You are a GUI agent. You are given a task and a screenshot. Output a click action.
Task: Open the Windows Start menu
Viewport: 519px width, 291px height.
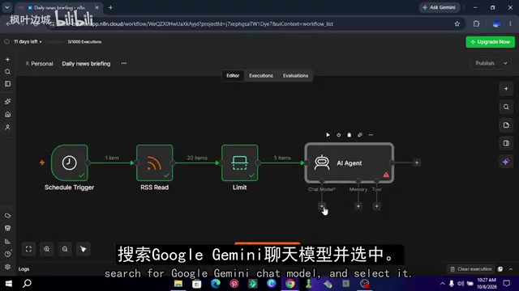[x=9, y=284]
